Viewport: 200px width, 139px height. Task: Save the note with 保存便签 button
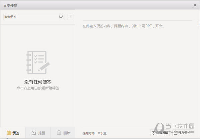pos(182,133)
